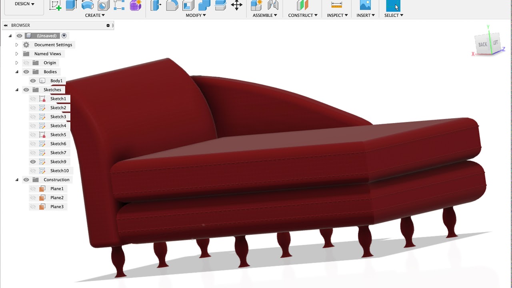Open the CREATE menu dropdown
The width and height of the screenshot is (512, 288).
[x=95, y=15]
